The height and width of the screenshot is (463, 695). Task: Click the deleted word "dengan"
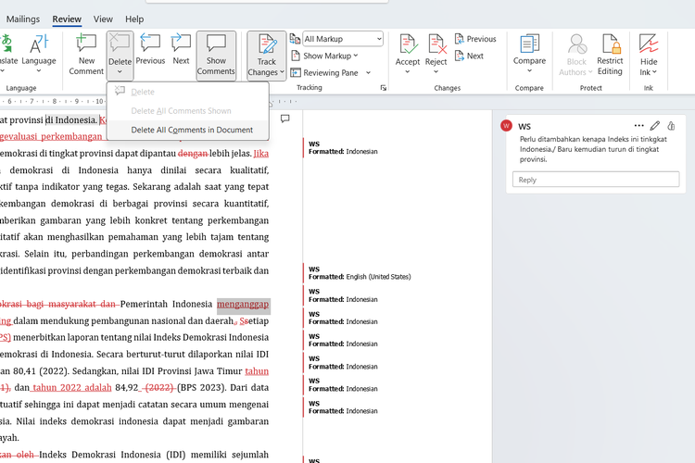[x=193, y=154]
